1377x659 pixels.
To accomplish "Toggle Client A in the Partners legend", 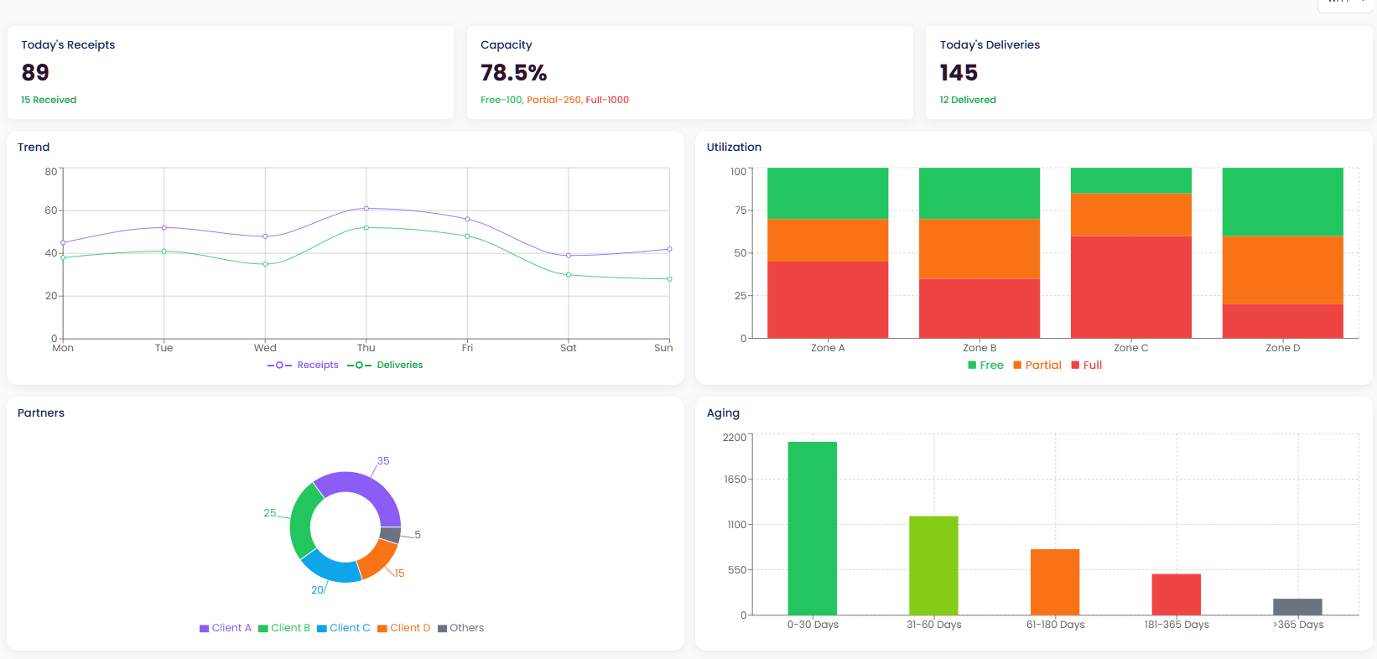I will click(x=226, y=628).
